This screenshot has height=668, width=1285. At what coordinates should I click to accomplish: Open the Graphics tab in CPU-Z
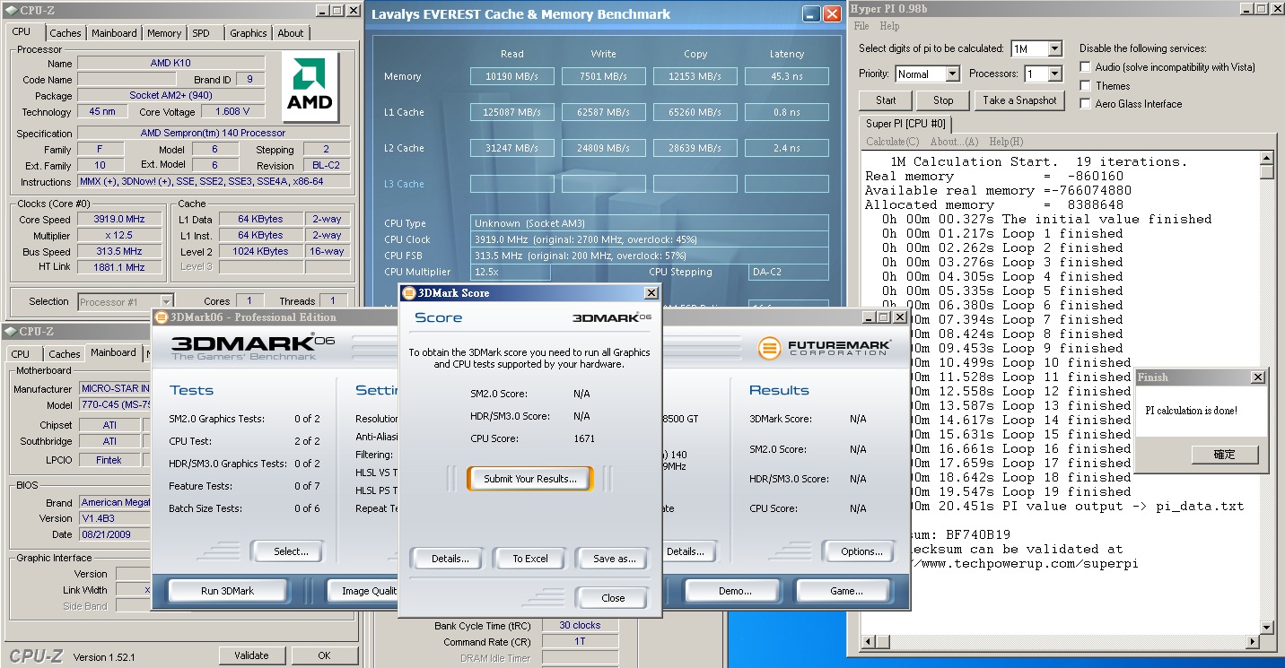point(249,33)
